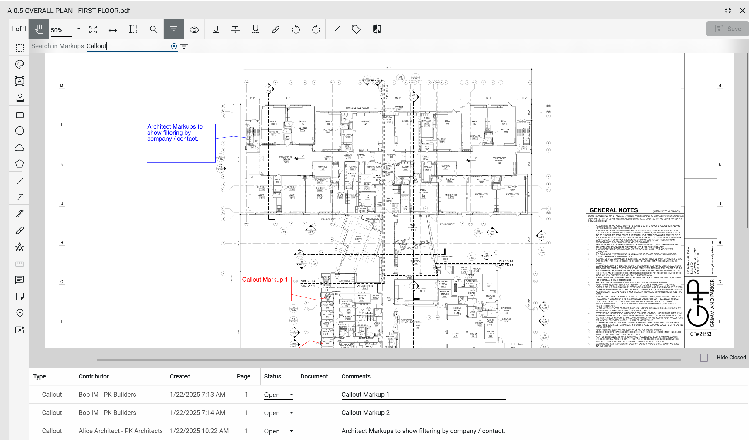Viewport: 749px width, 440px height.
Task: Click the cloud markup tool
Action: pyautogui.click(x=20, y=148)
